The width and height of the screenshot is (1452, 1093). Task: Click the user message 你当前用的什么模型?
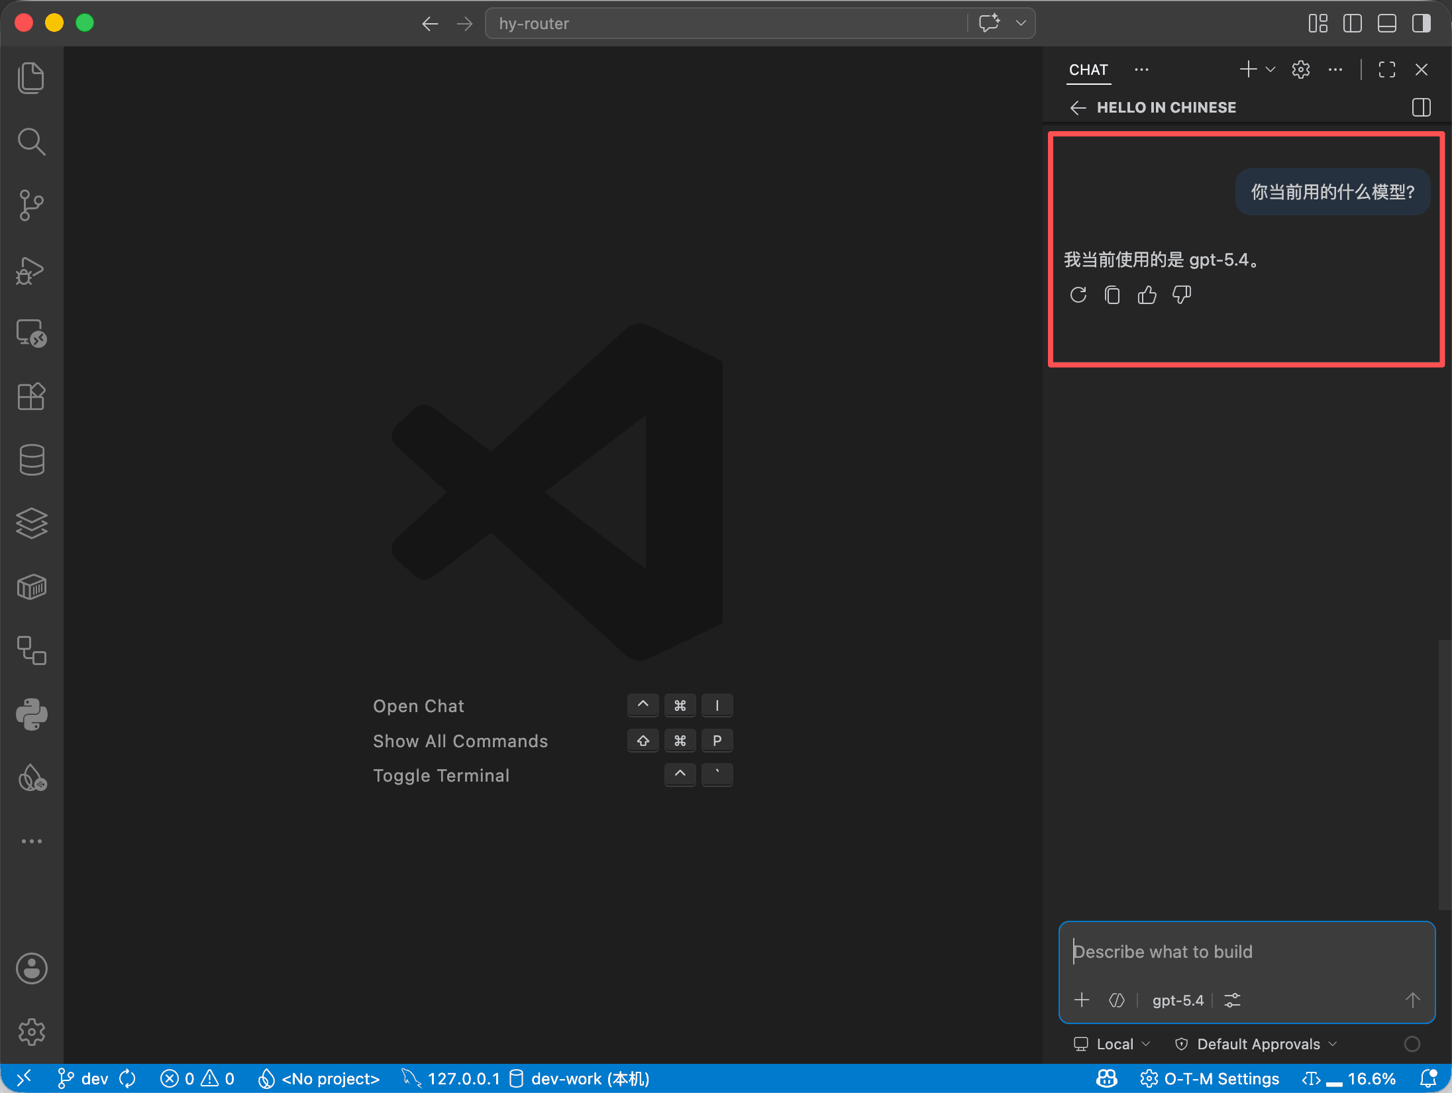(x=1332, y=192)
